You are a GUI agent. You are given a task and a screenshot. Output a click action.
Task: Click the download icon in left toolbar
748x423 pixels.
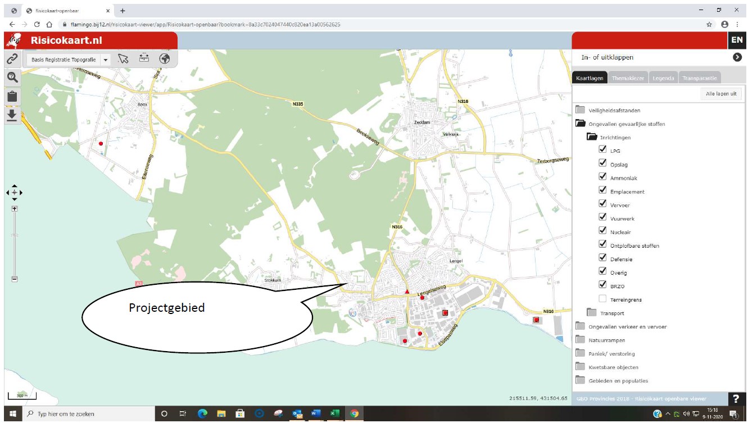(x=12, y=115)
